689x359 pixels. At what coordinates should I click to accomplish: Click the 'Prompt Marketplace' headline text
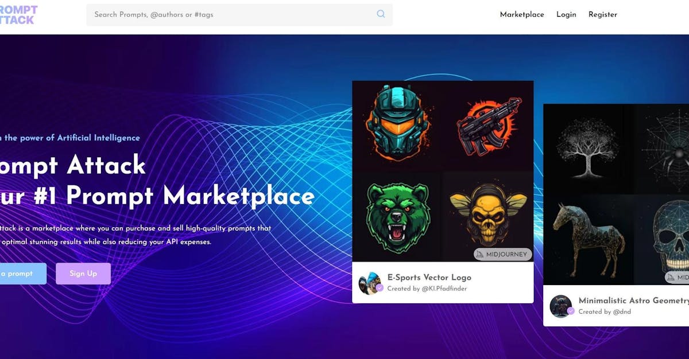(x=190, y=197)
